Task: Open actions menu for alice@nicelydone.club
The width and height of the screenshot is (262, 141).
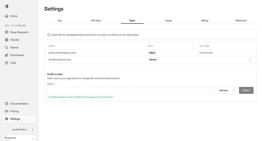Action: tap(250, 60)
